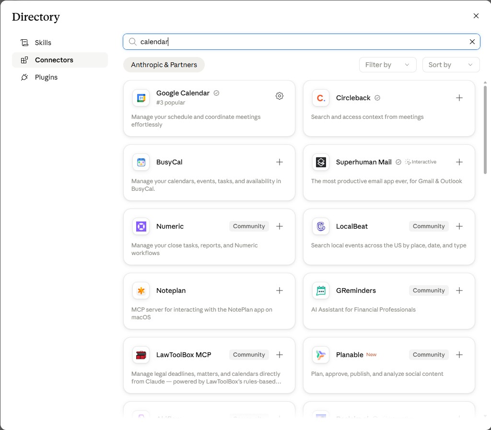Click the New label beside Planable

tap(372, 355)
